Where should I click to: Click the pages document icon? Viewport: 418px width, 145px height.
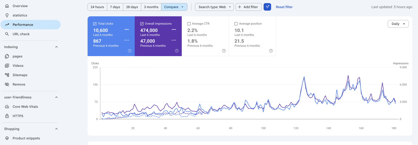click(7, 56)
